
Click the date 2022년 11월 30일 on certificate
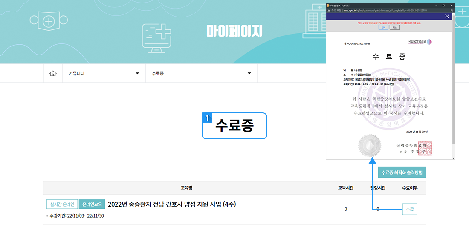click(x=417, y=132)
